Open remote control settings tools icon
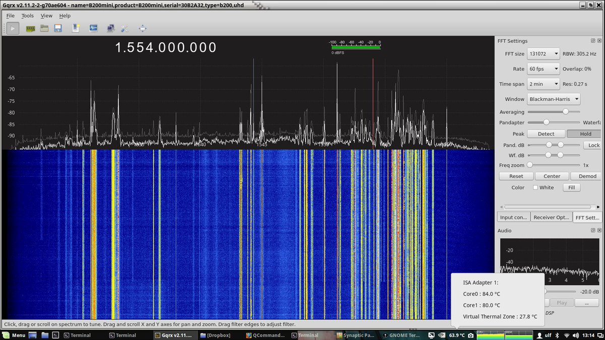Viewport: 605px width, 340px height. coord(125,28)
